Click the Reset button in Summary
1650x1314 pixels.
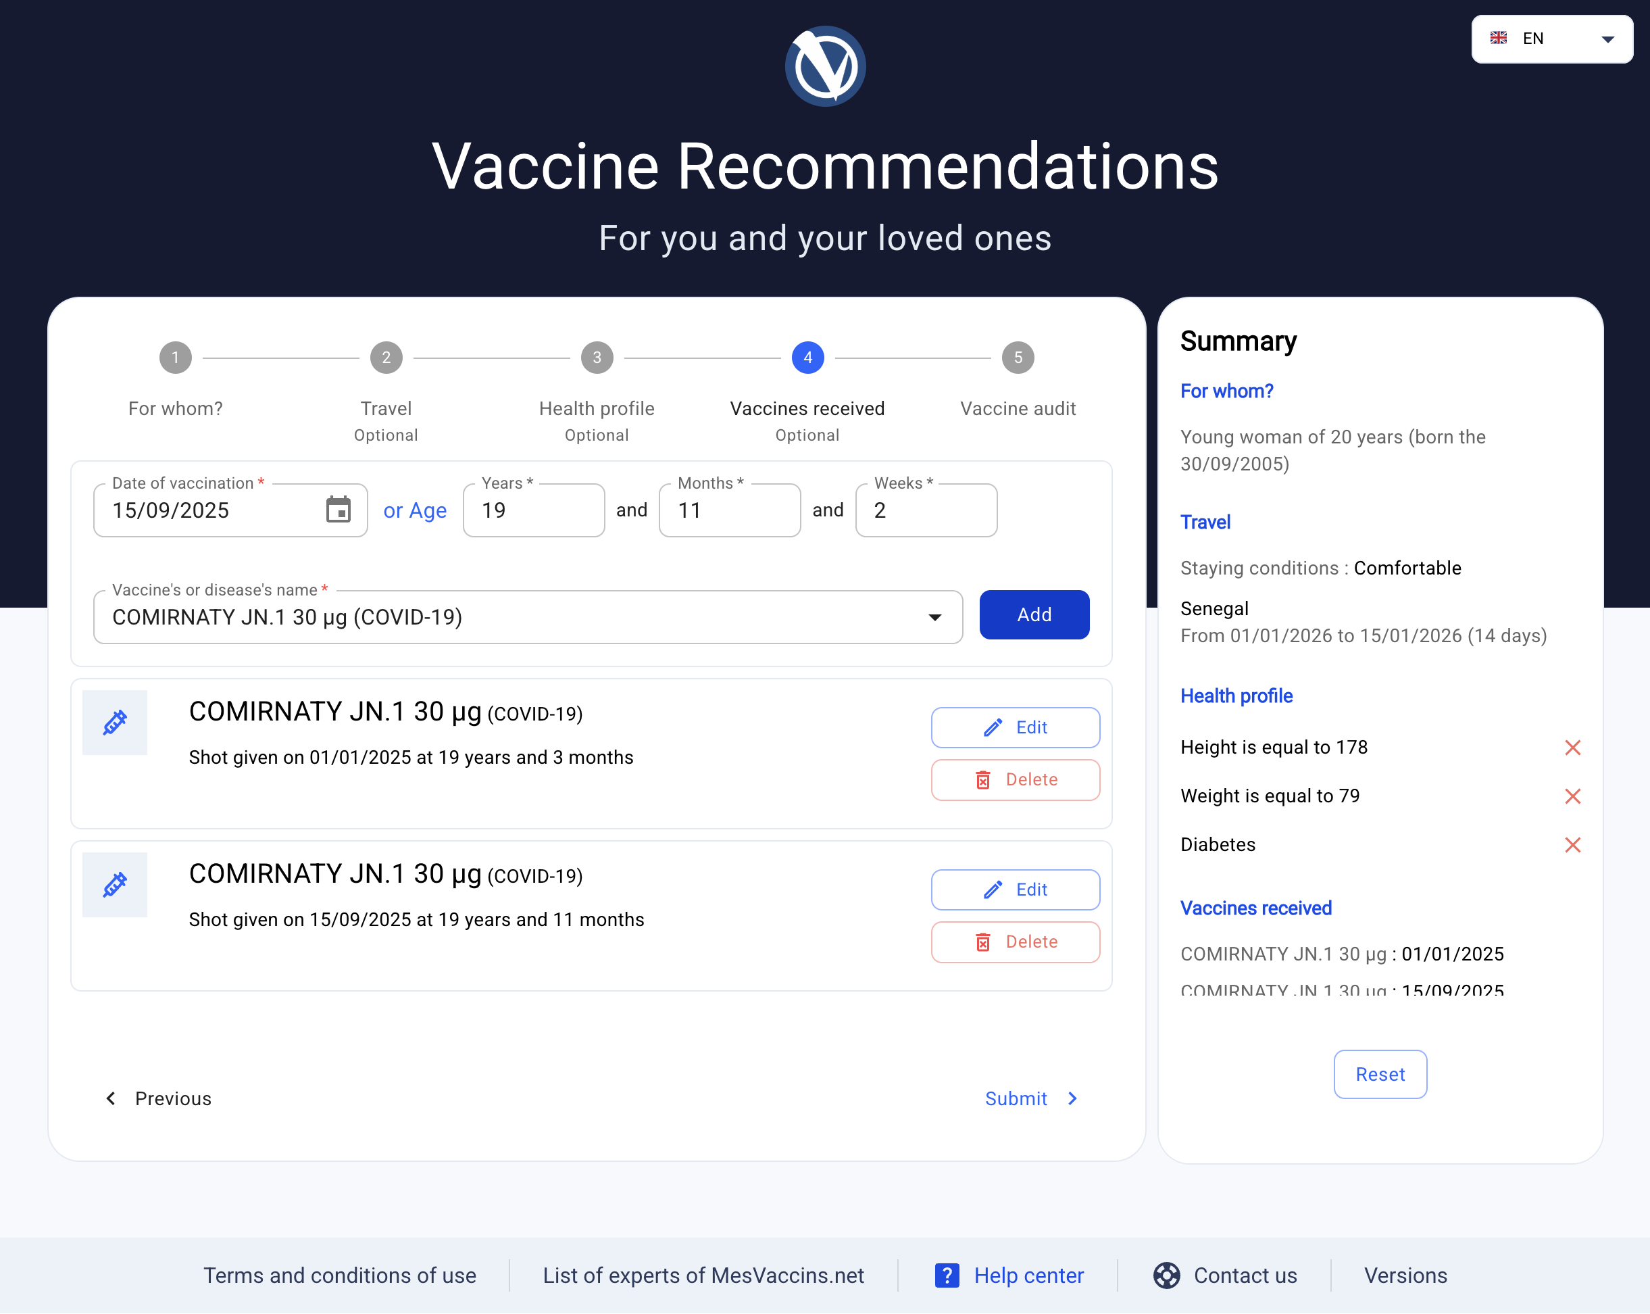[1380, 1074]
